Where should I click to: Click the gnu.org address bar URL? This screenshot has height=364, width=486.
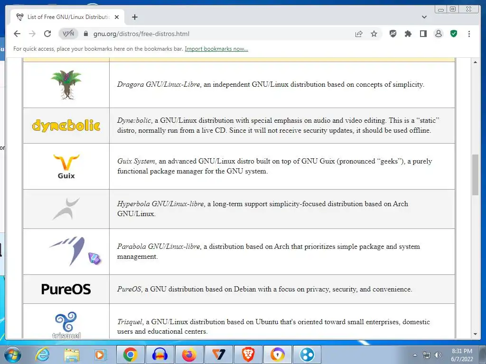pyautogui.click(x=141, y=34)
